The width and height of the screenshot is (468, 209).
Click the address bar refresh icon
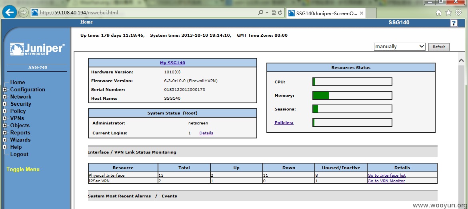coord(280,12)
